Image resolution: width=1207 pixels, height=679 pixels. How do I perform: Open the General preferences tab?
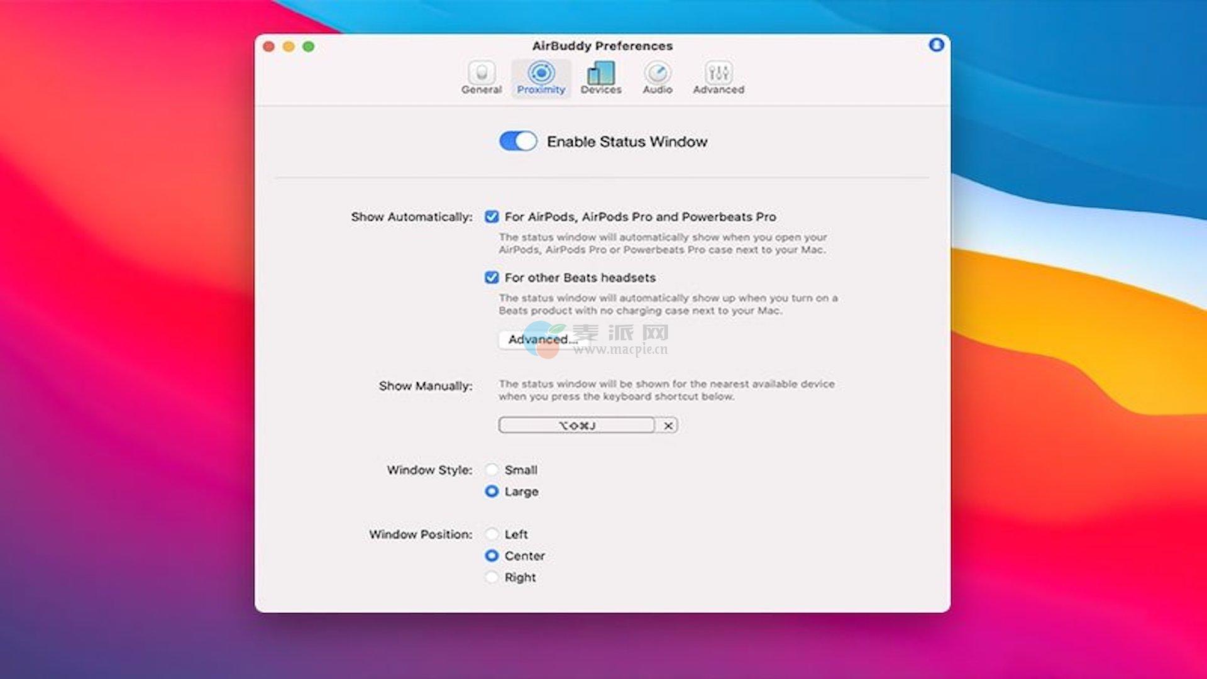(482, 78)
